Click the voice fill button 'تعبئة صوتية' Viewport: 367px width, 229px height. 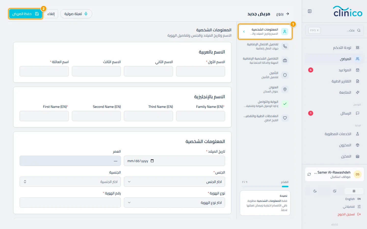point(76,14)
